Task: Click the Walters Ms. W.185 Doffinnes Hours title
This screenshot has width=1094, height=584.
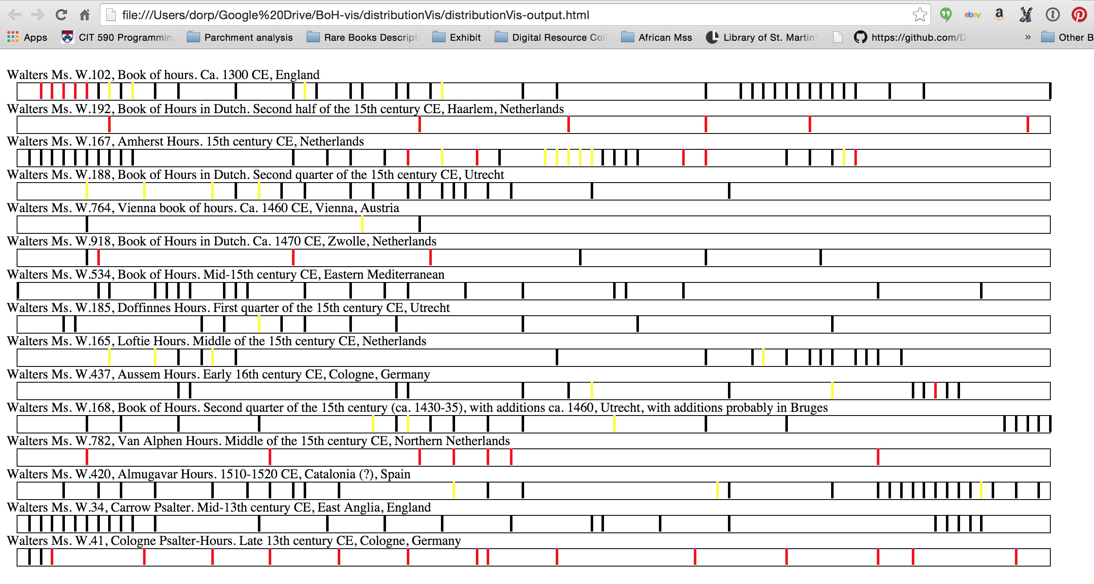Action: tap(228, 308)
